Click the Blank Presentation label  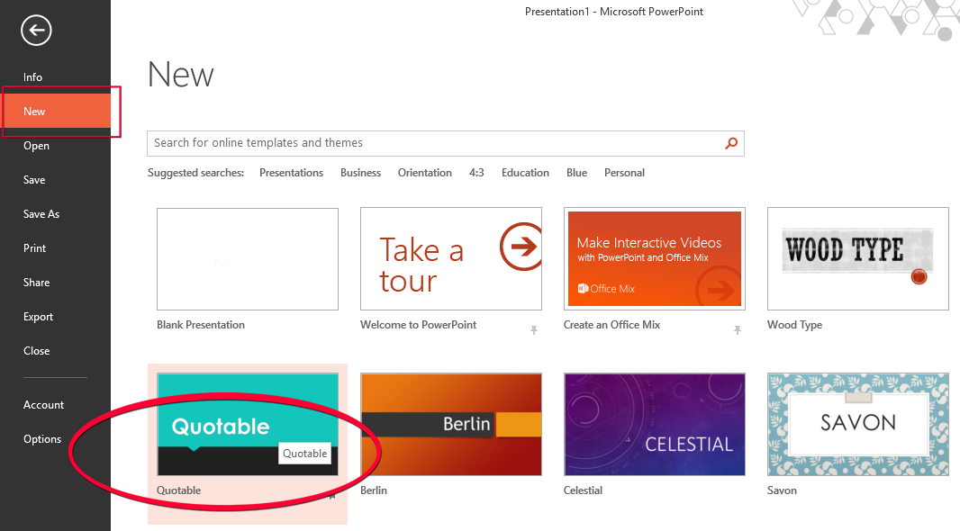click(x=201, y=325)
